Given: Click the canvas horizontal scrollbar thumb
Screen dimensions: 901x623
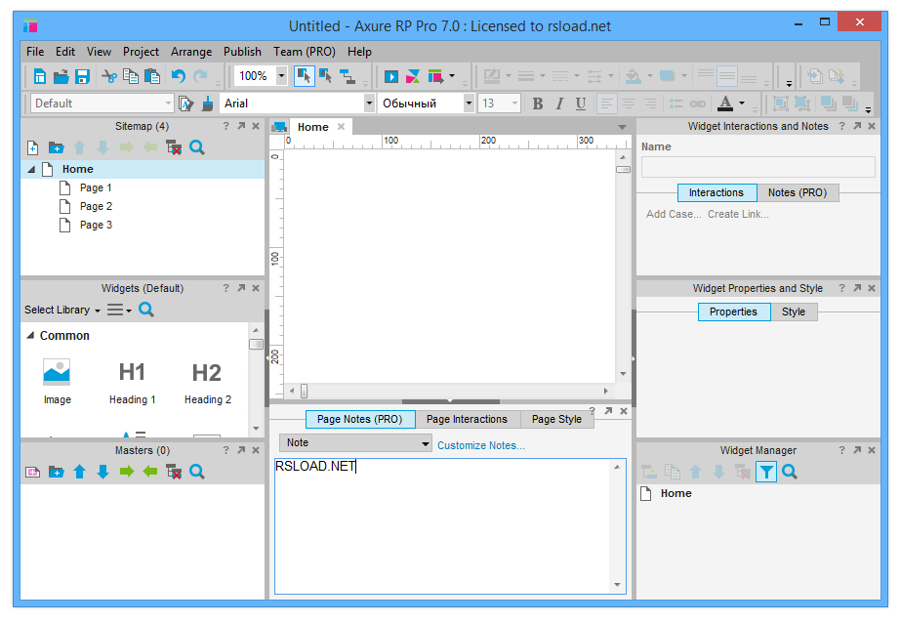Looking at the screenshot, I should 304,391.
